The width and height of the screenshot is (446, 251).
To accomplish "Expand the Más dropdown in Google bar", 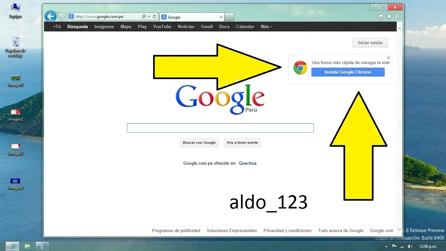I will click(x=266, y=27).
